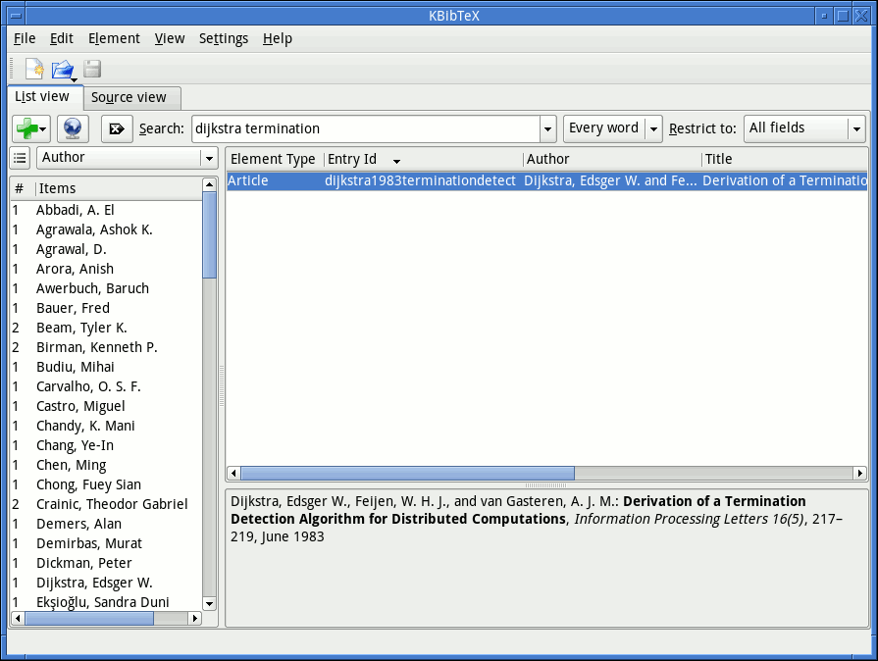Viewport: 878px width, 661px height.
Task: Open the Edit menu
Action: (x=62, y=38)
